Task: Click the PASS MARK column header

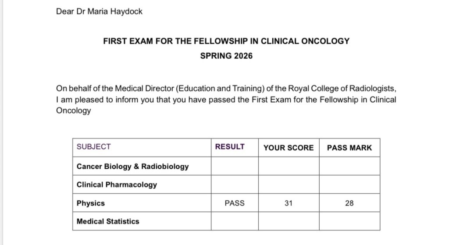Action: pyautogui.click(x=349, y=148)
